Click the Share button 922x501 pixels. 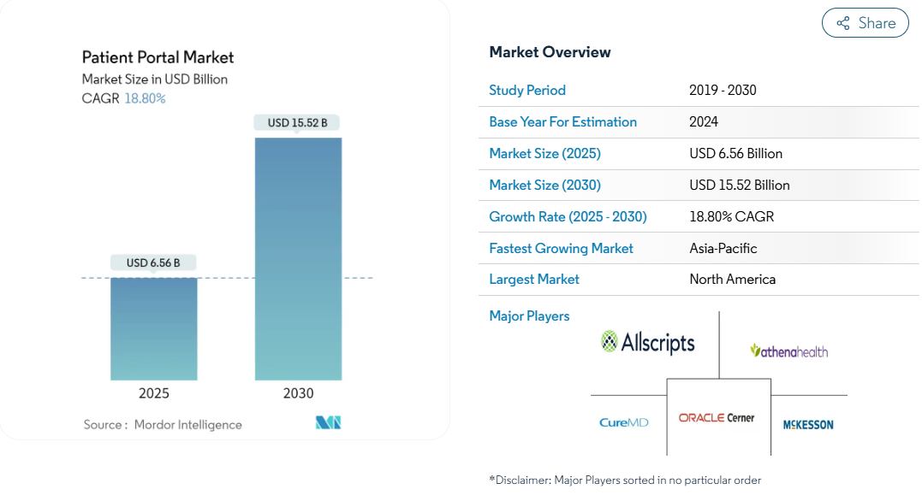[x=865, y=23]
